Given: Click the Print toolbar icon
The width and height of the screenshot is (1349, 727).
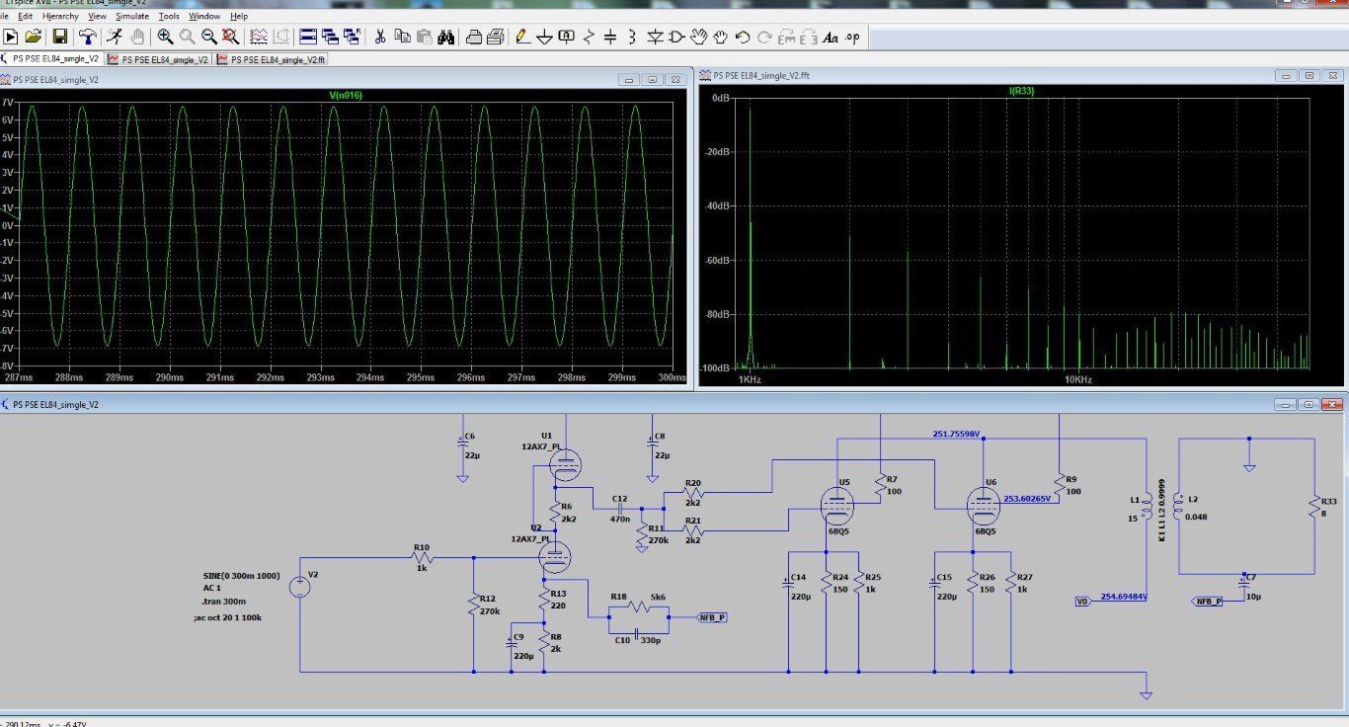Looking at the screenshot, I should coord(495,37).
